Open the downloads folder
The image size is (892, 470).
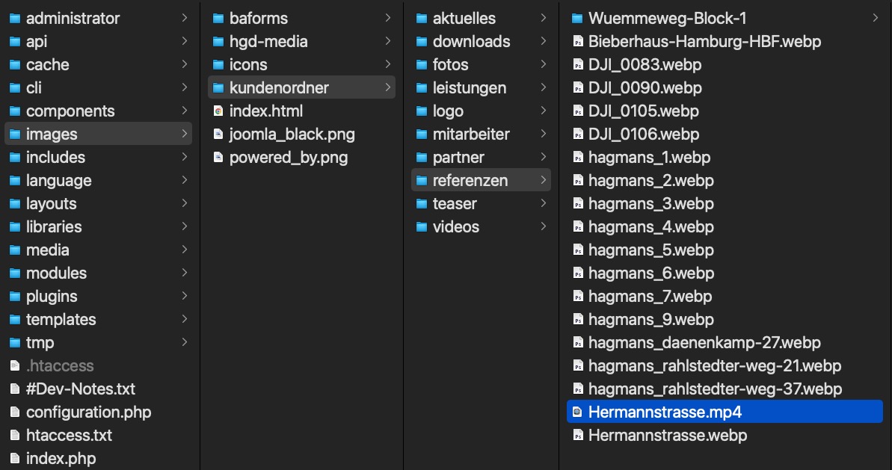pyautogui.click(x=471, y=42)
